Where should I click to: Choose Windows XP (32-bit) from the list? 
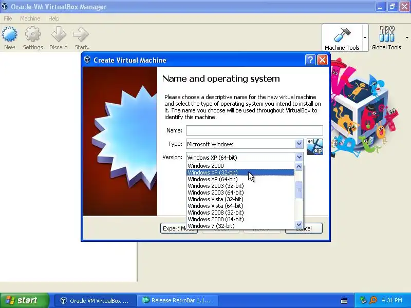pos(240,172)
